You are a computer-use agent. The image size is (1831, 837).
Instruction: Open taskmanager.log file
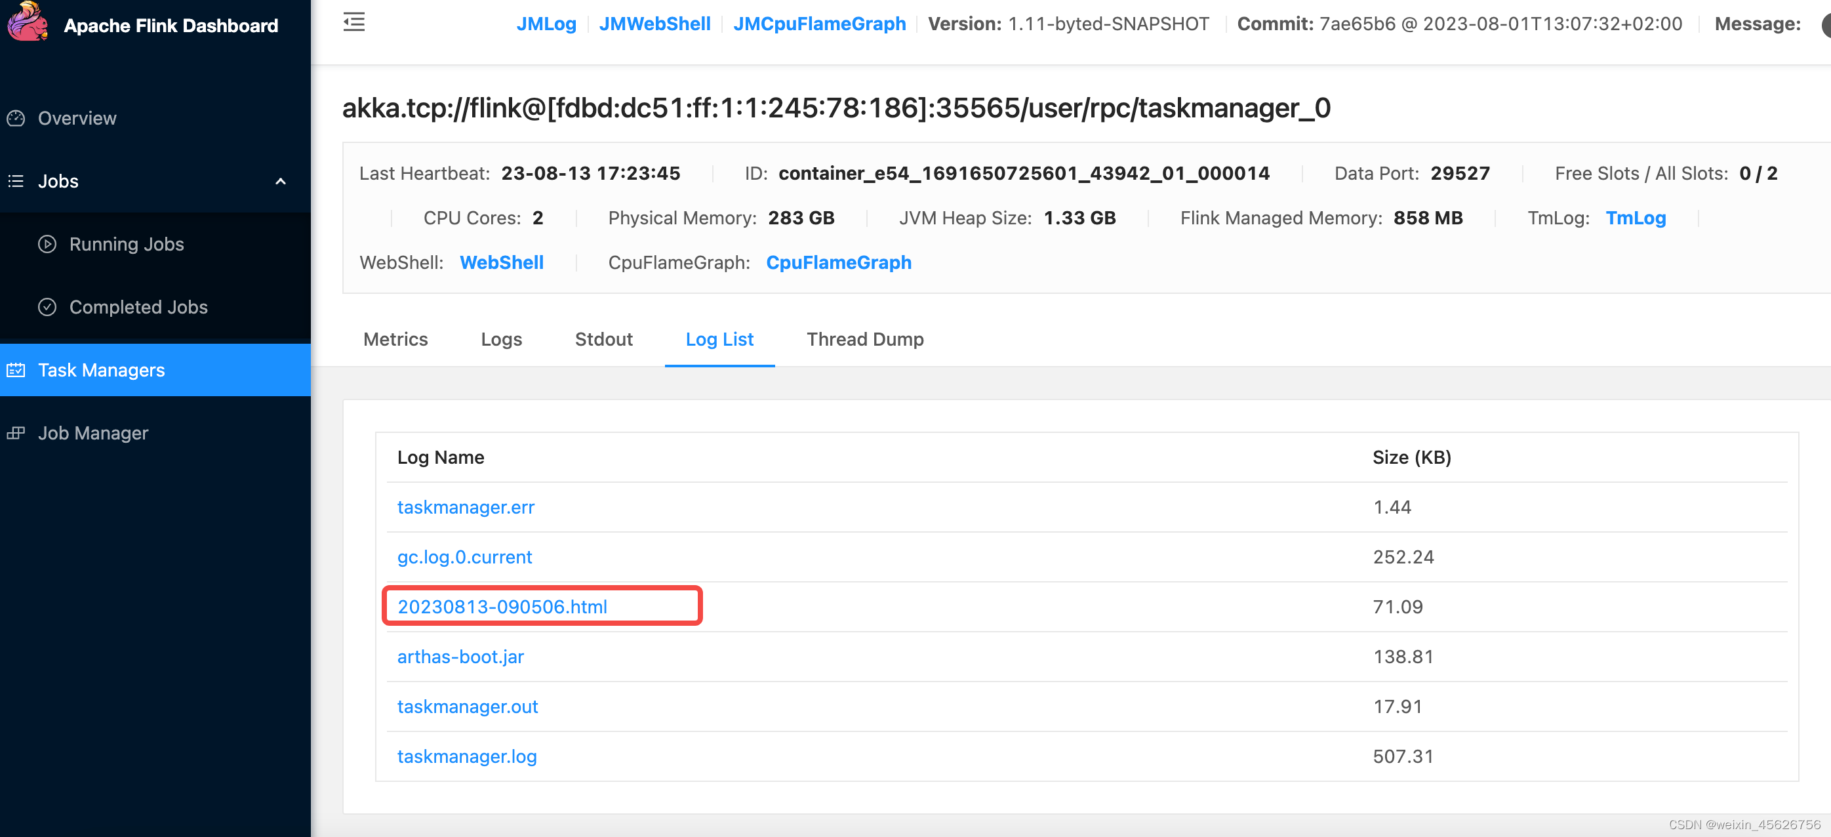[467, 756]
